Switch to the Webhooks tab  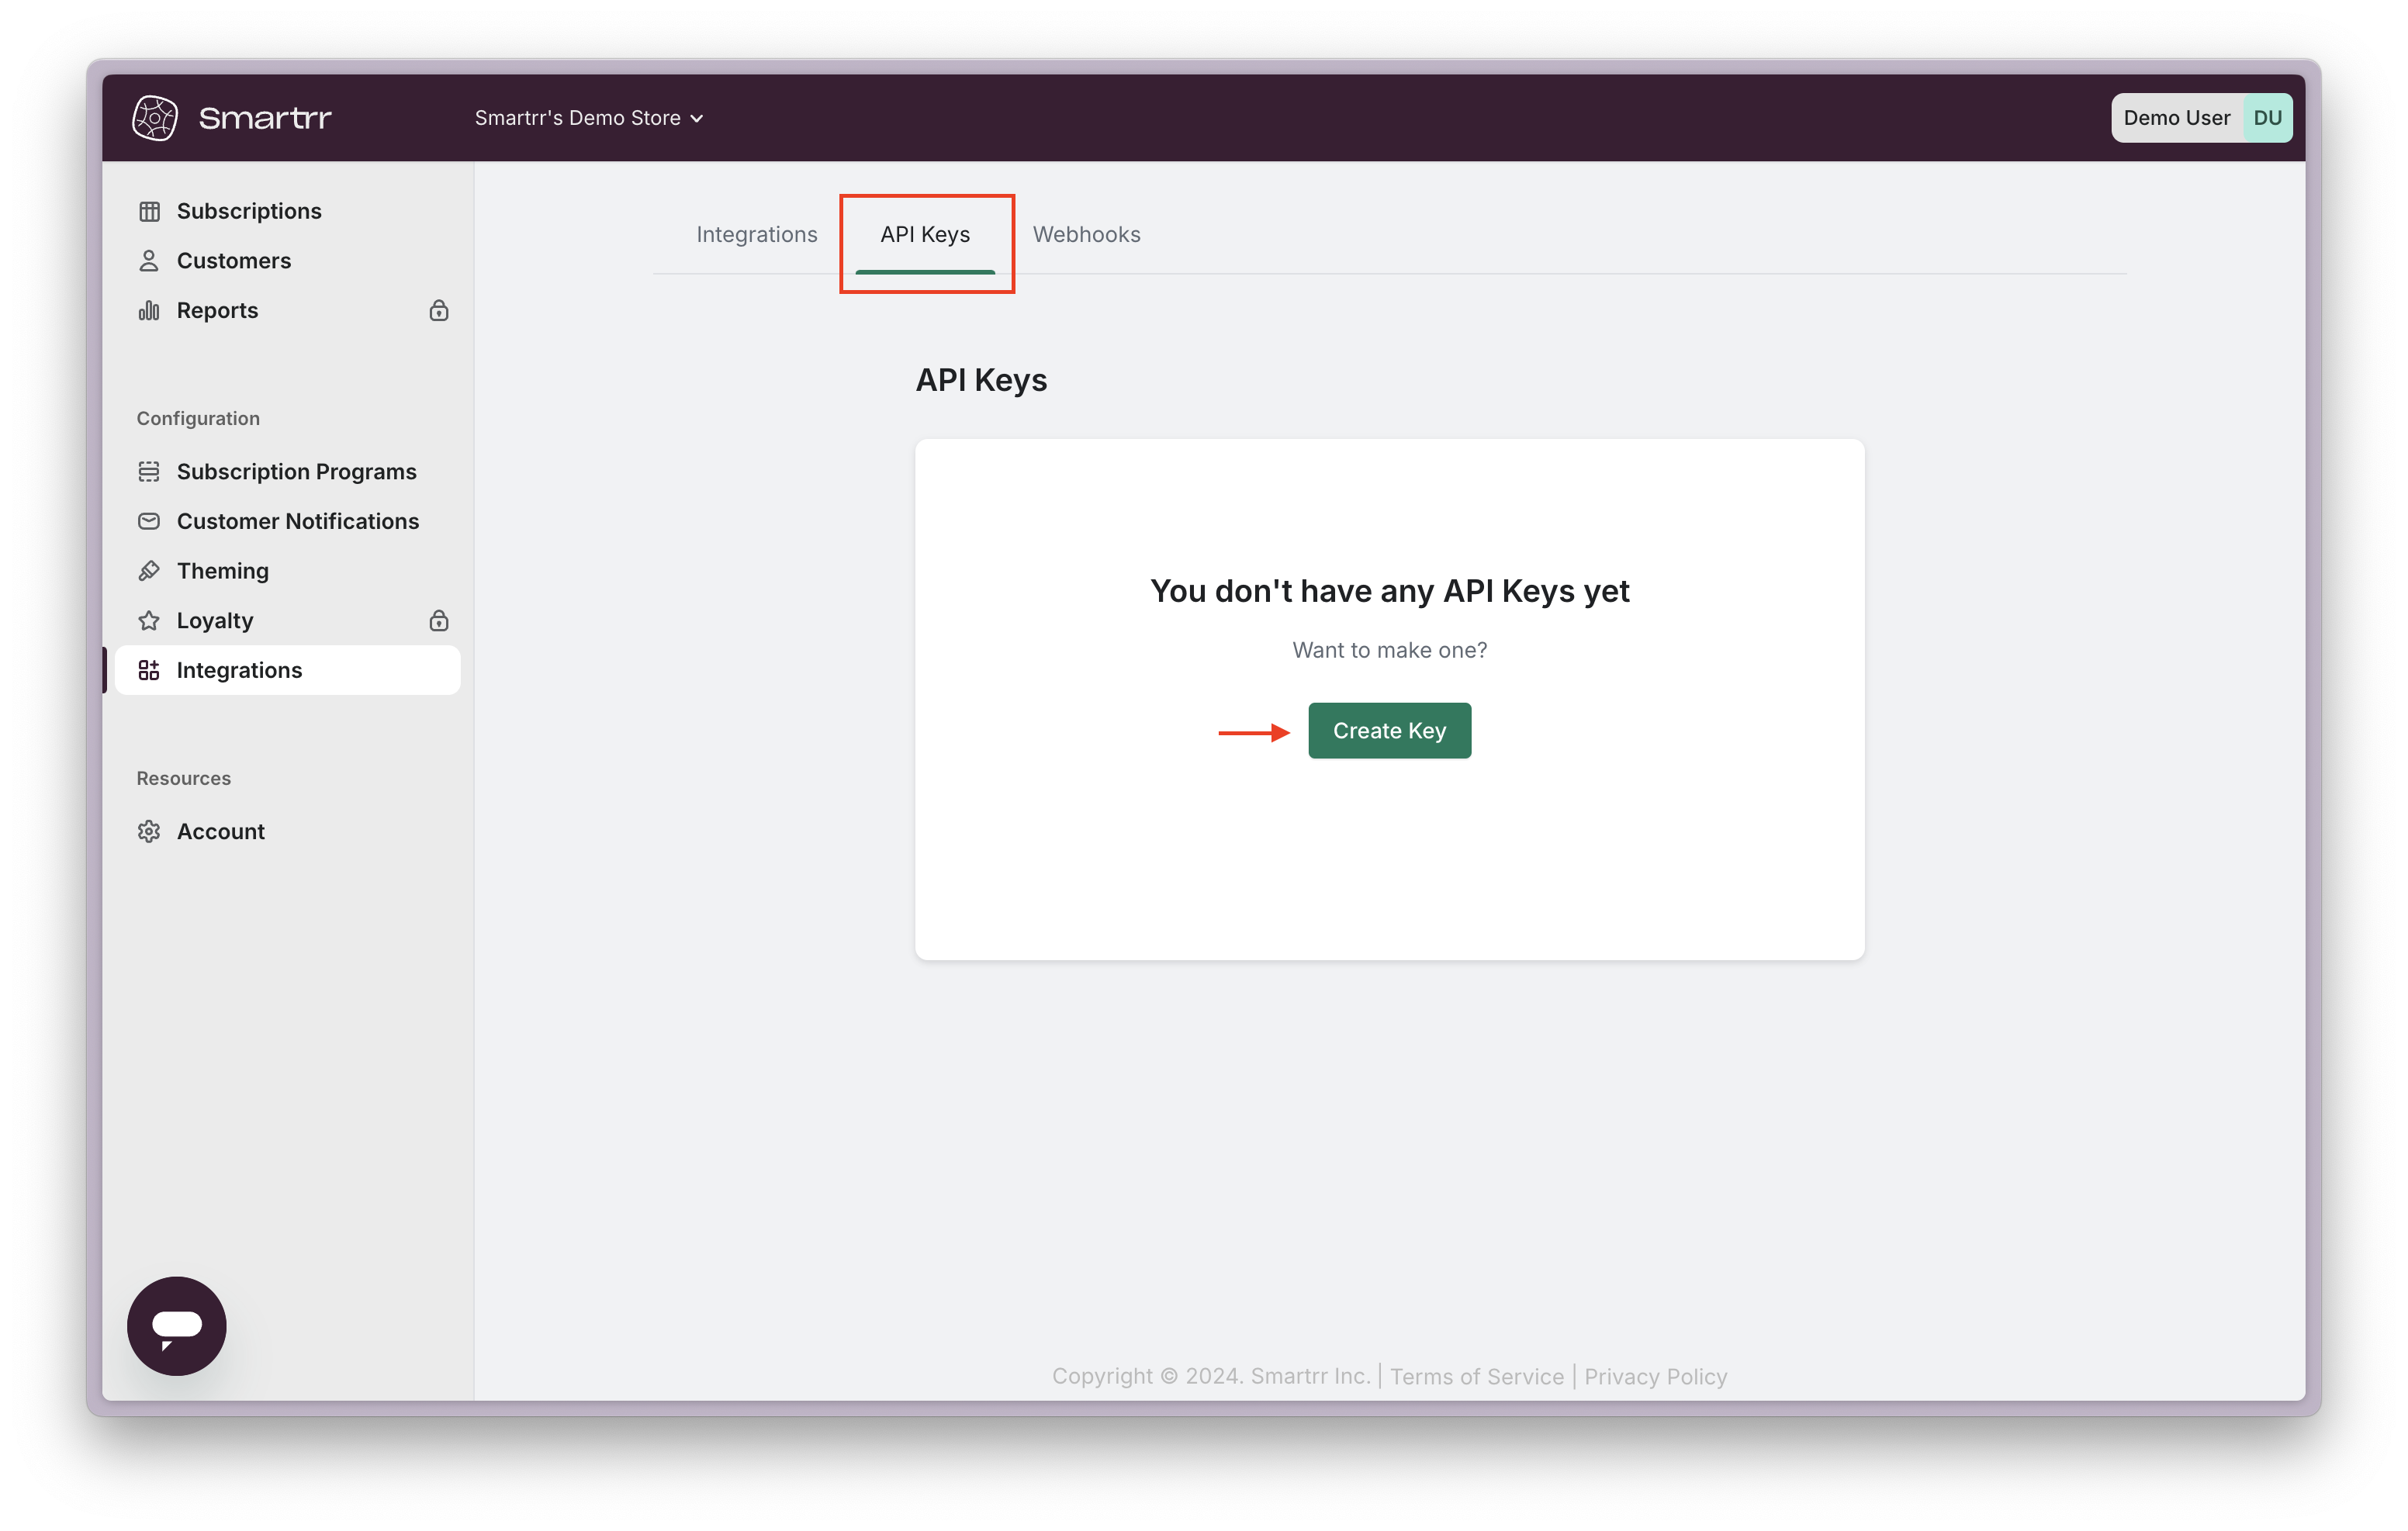1086,235
